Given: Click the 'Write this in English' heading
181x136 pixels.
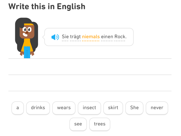Looking at the screenshot, I should [47, 6].
